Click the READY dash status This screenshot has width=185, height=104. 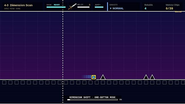point(57,5)
